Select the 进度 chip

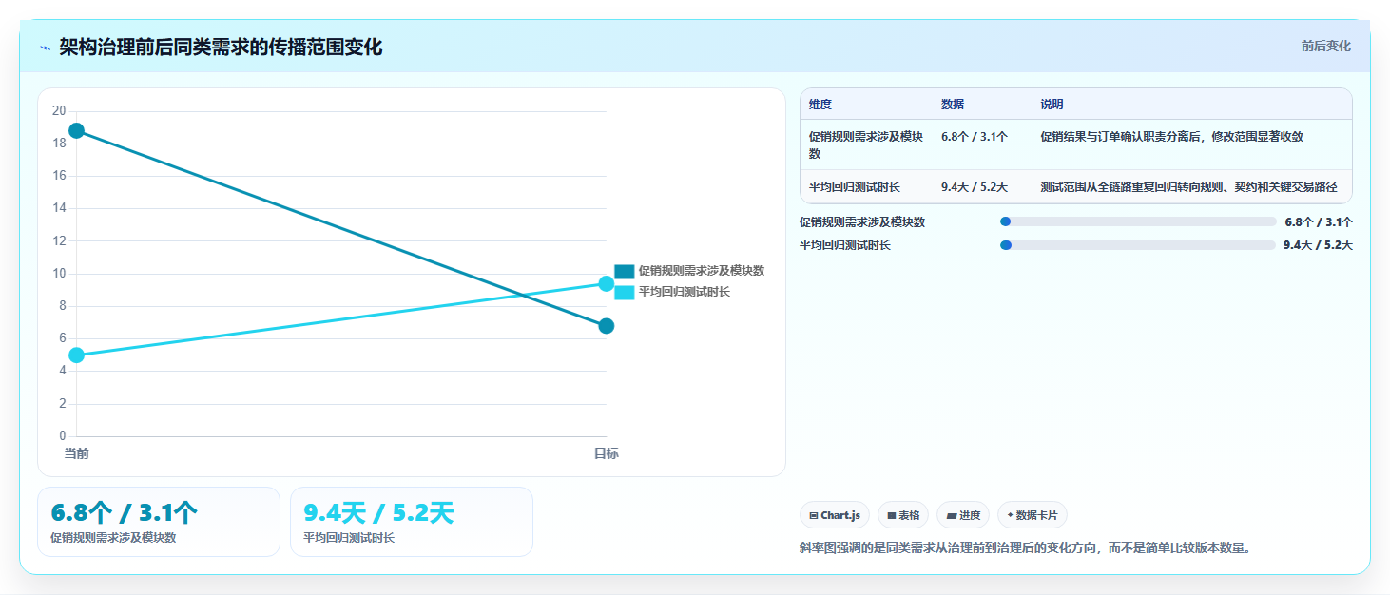[x=963, y=515]
